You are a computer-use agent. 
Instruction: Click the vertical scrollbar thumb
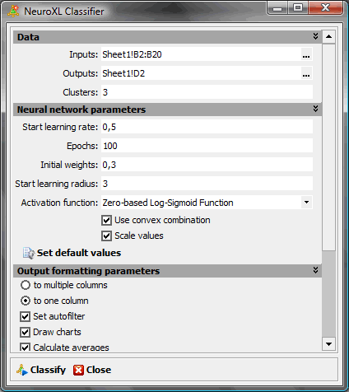point(328,147)
